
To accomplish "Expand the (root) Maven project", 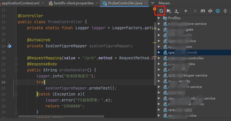I will (x=159, y=52).
